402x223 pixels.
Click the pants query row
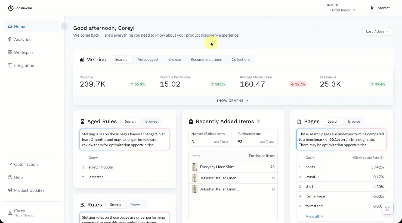coord(341,167)
